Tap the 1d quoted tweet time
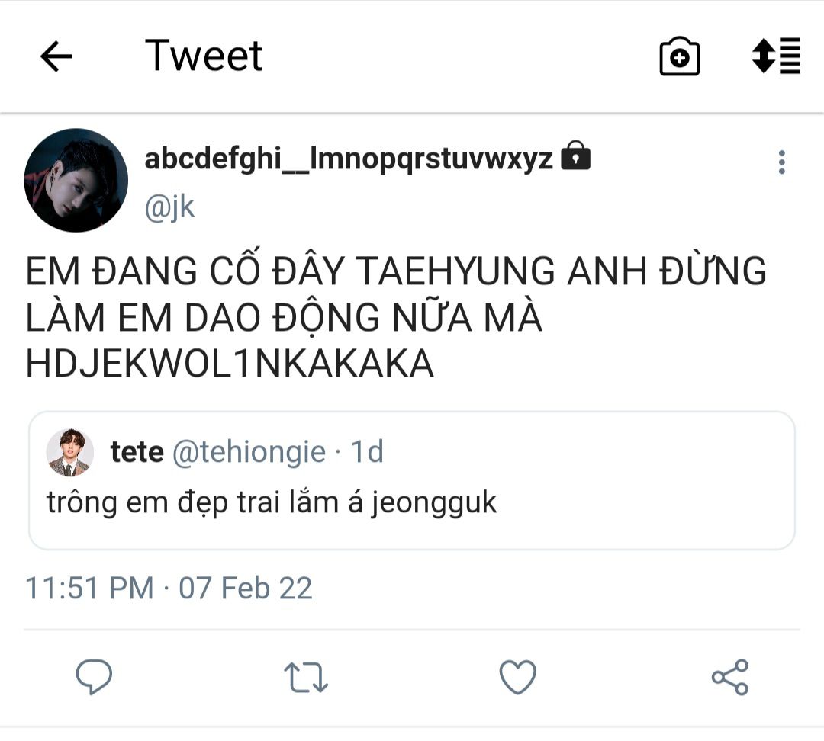The image size is (824, 741). point(366,452)
